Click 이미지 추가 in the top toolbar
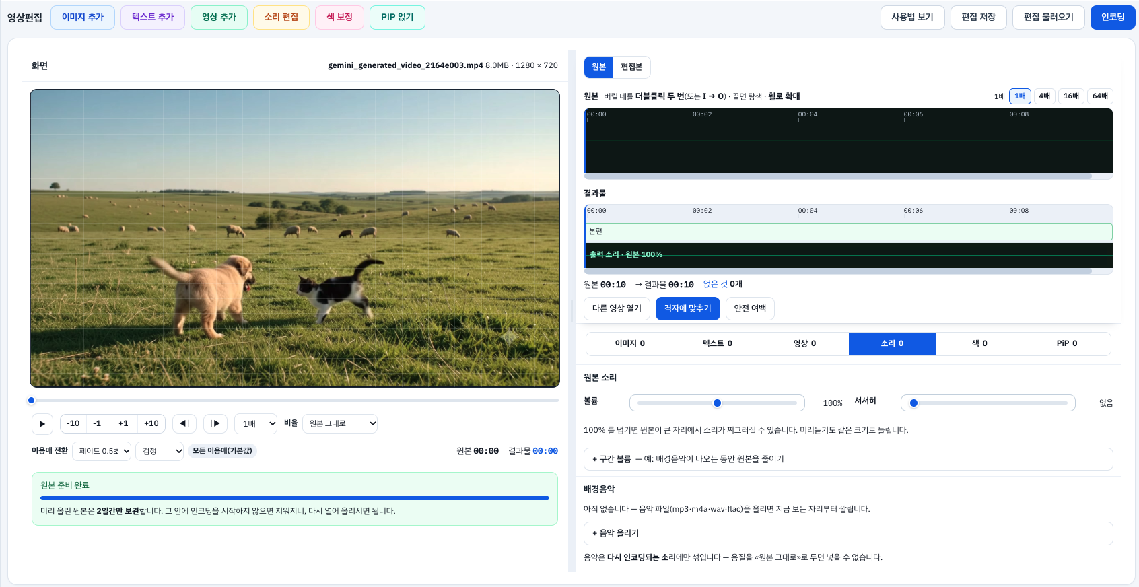1139x587 pixels. (83, 18)
